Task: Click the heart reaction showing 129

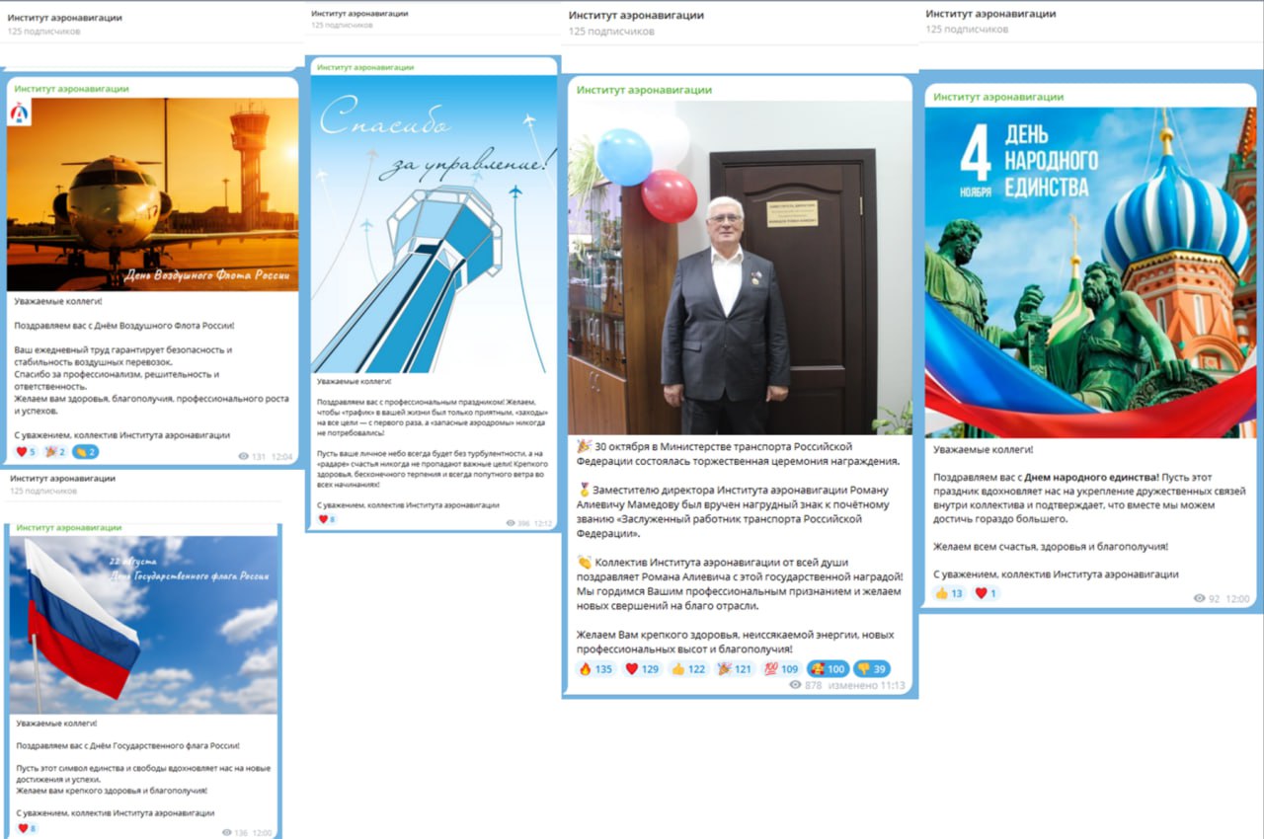Action: [x=642, y=668]
